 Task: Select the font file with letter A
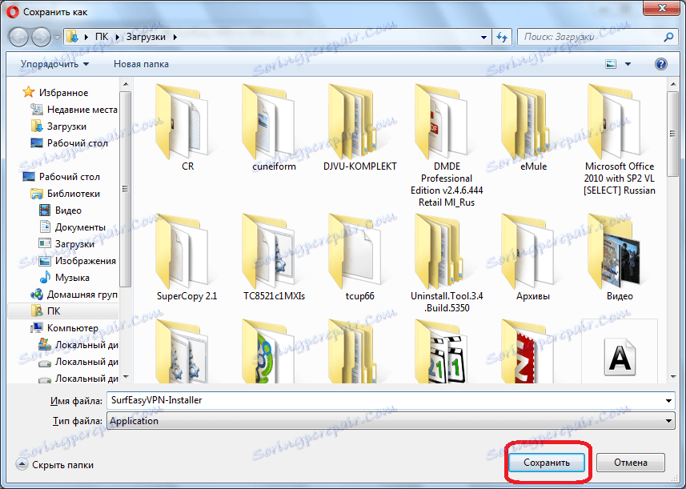(620, 352)
